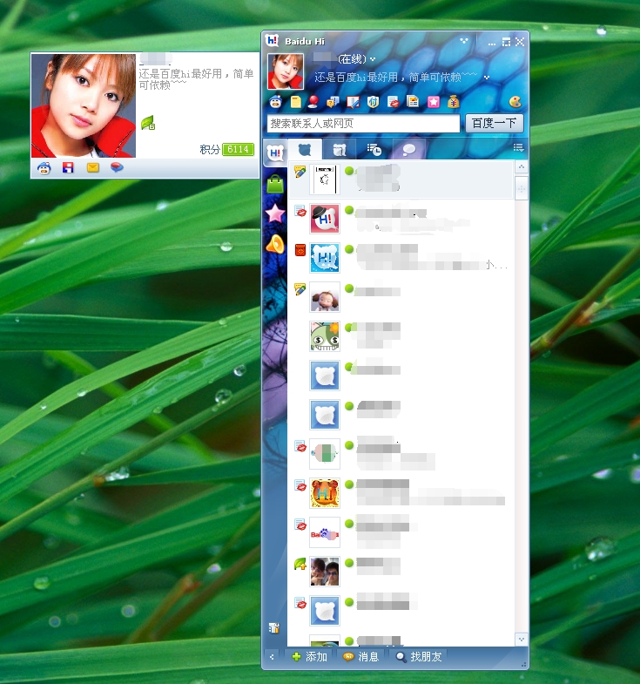
Task: Open the title bar main menu chevron
Action: click(x=464, y=41)
